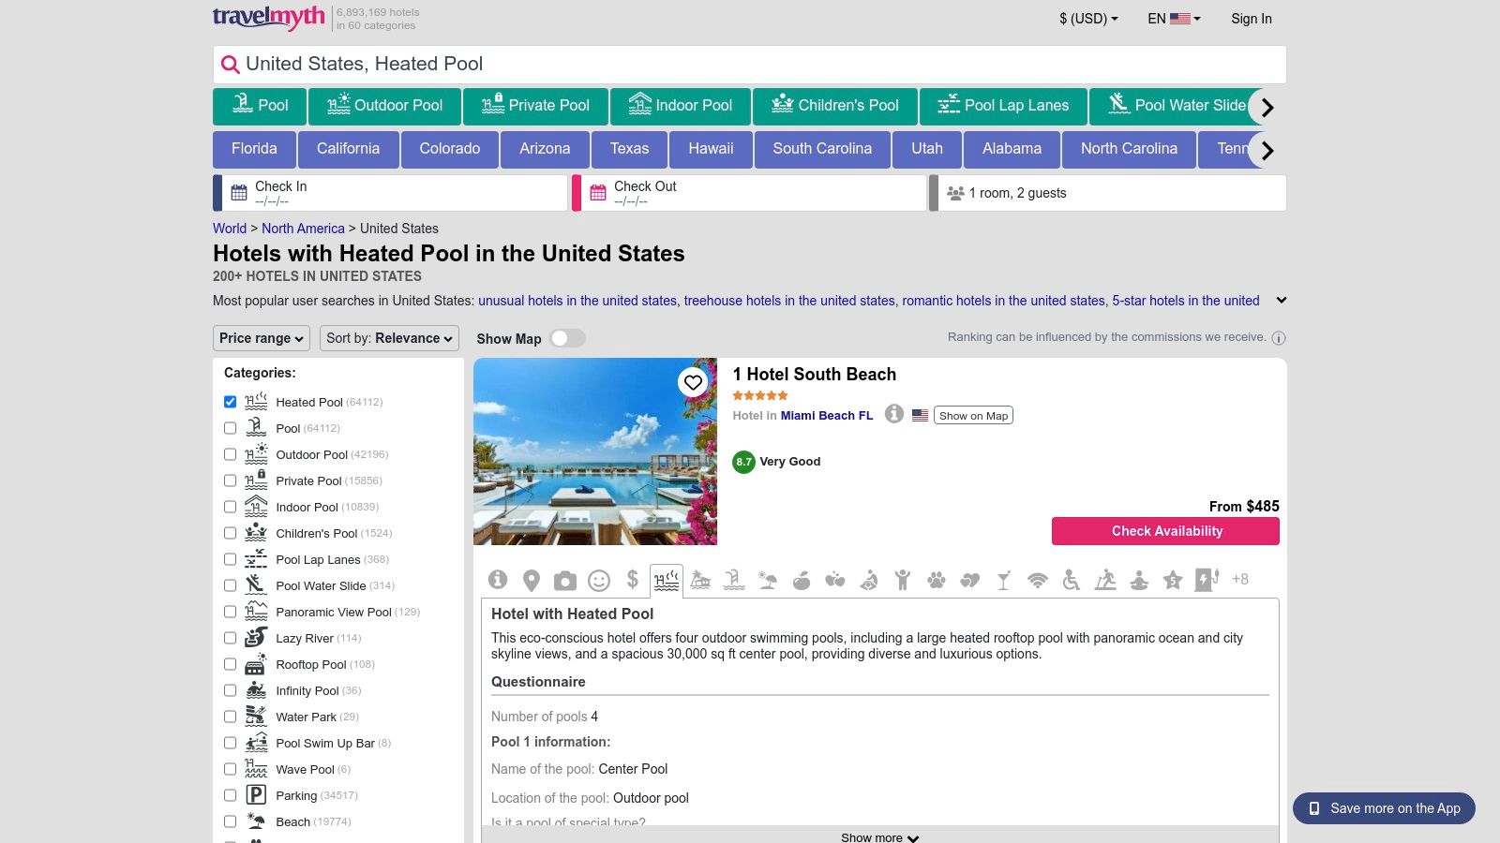Check the Private Pool category box
This screenshot has width=1500, height=843.
pos(230,481)
